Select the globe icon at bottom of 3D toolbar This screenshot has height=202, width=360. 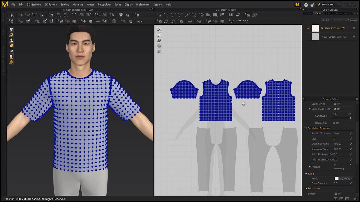point(11,62)
